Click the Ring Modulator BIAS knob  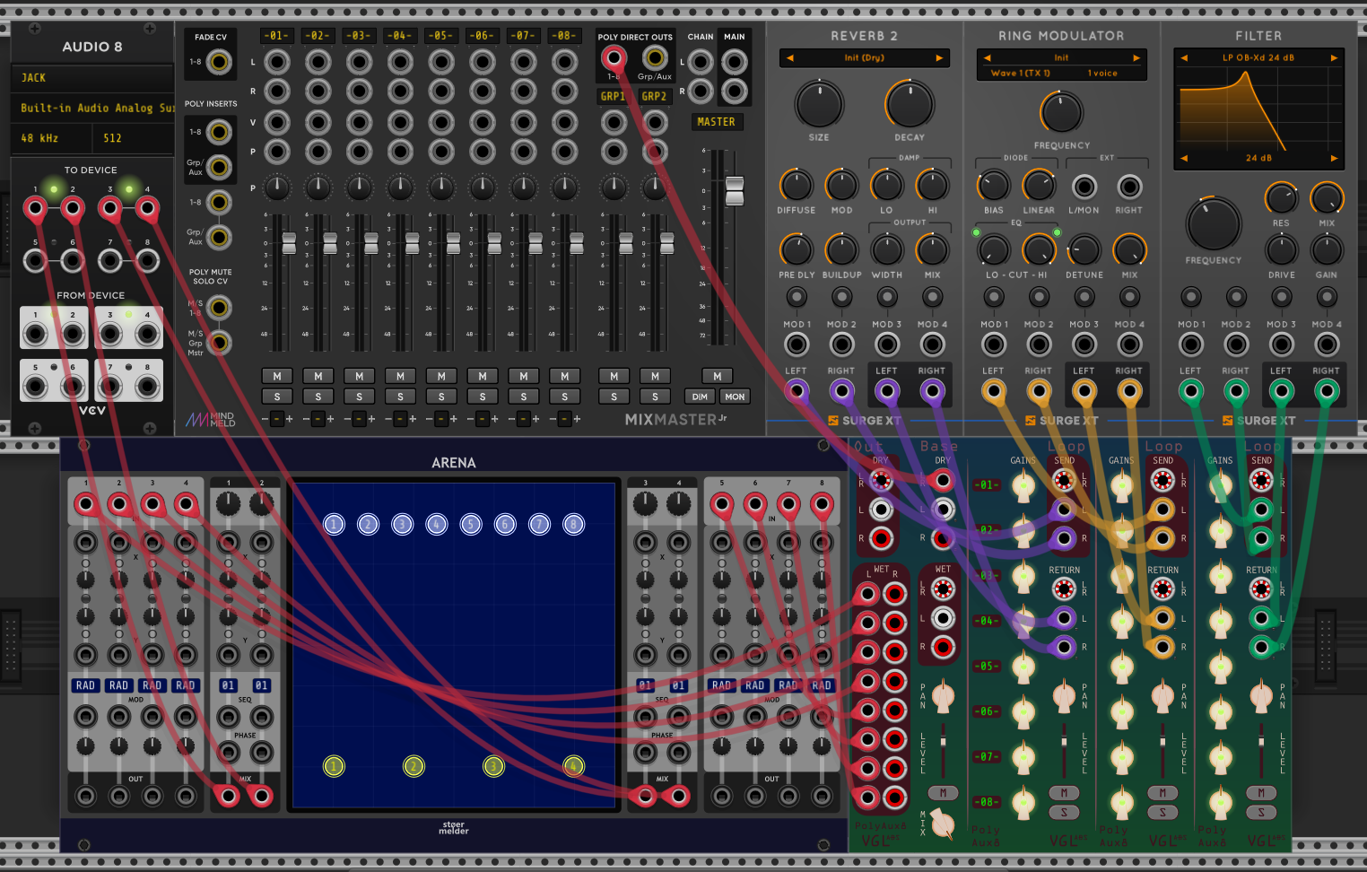[x=993, y=186]
